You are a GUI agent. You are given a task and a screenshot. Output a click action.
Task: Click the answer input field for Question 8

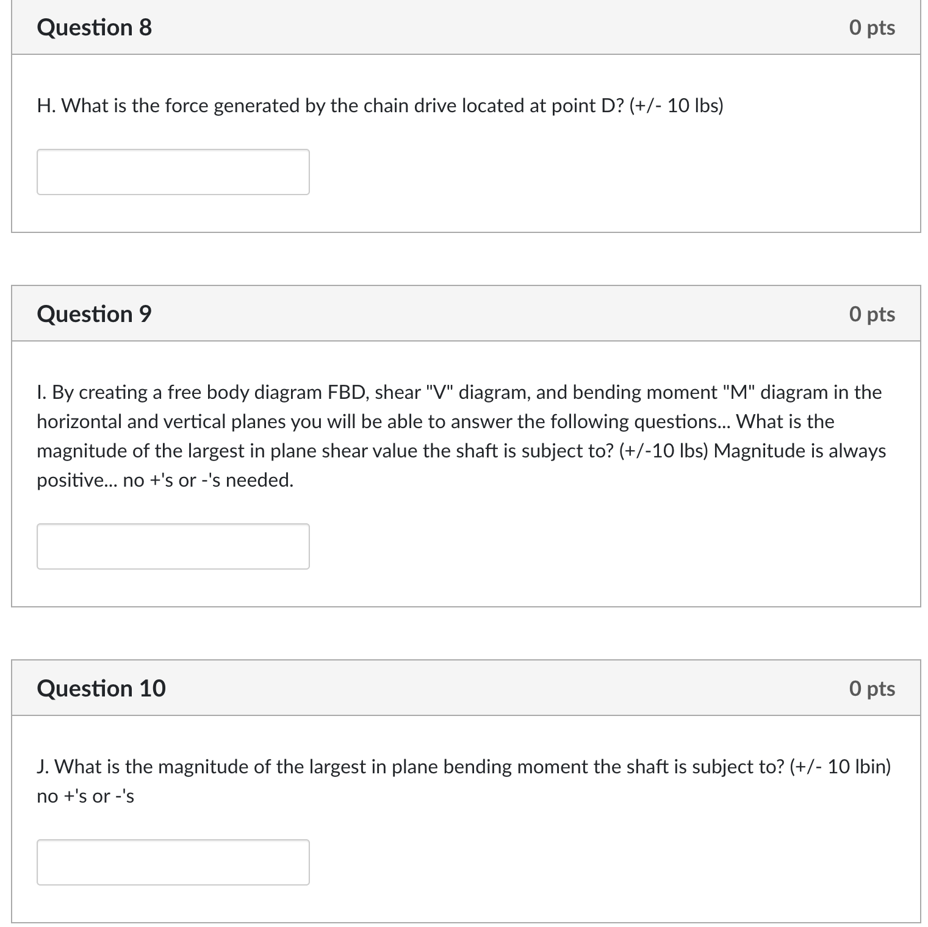pyautogui.click(x=173, y=172)
